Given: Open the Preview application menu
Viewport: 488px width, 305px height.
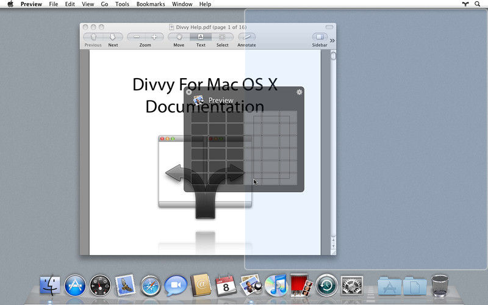Looking at the screenshot, I should tap(32, 4).
